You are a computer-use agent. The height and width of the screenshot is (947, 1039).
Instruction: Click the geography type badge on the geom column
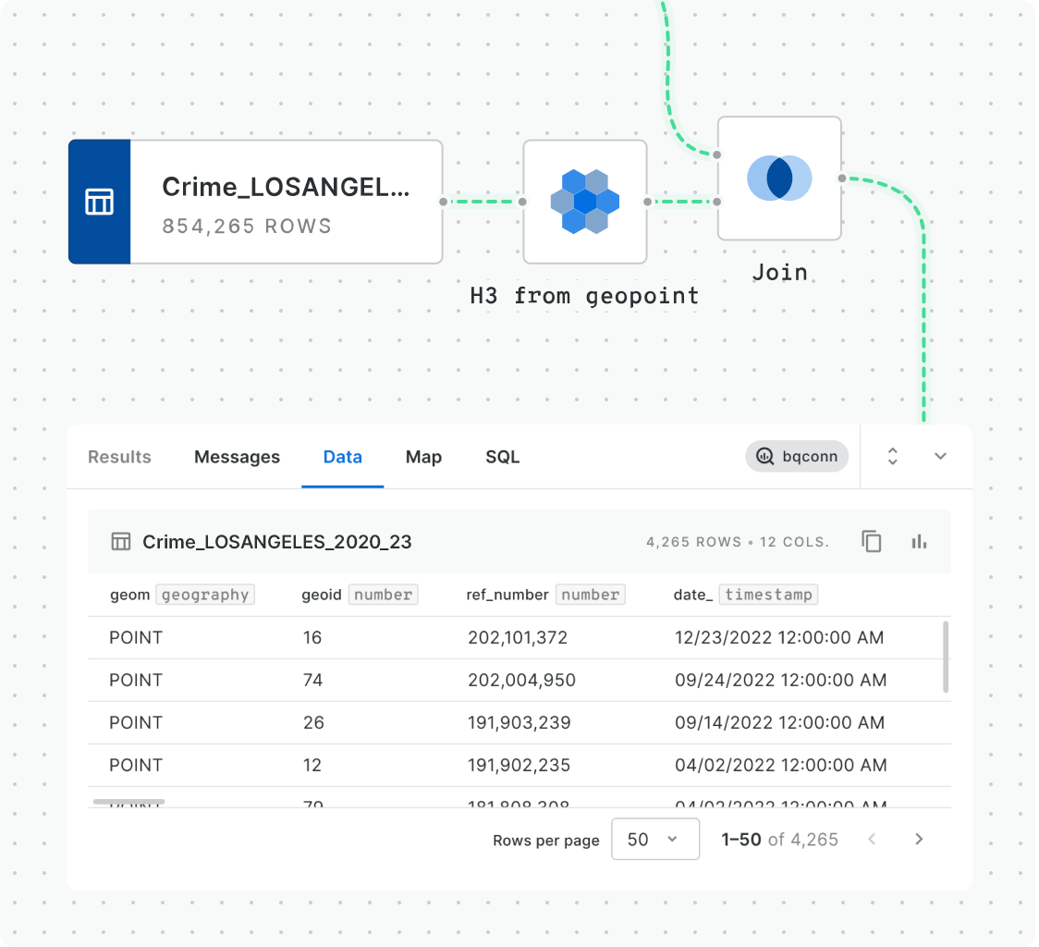pos(205,595)
